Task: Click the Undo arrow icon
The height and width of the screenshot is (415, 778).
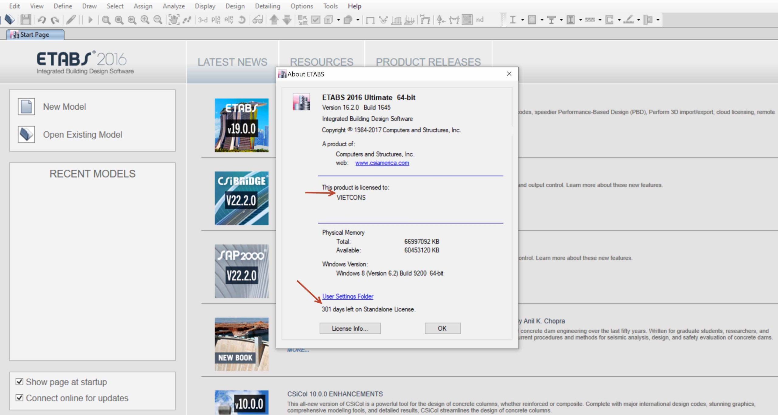Action: pyautogui.click(x=42, y=20)
